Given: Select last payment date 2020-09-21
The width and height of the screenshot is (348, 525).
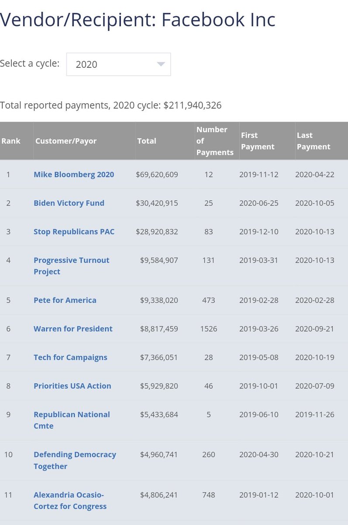Looking at the screenshot, I should coord(315,329).
